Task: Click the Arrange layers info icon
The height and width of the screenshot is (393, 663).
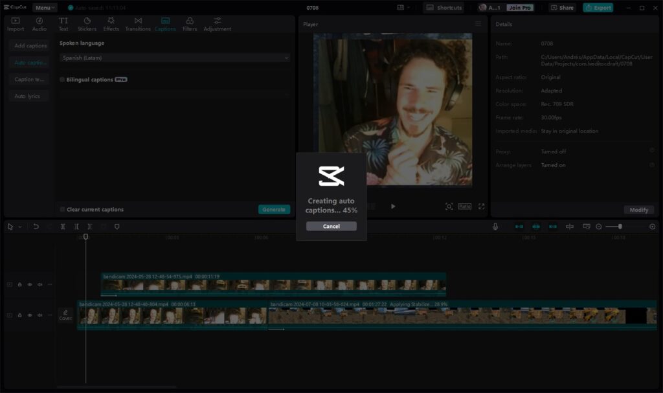Action: (x=651, y=165)
